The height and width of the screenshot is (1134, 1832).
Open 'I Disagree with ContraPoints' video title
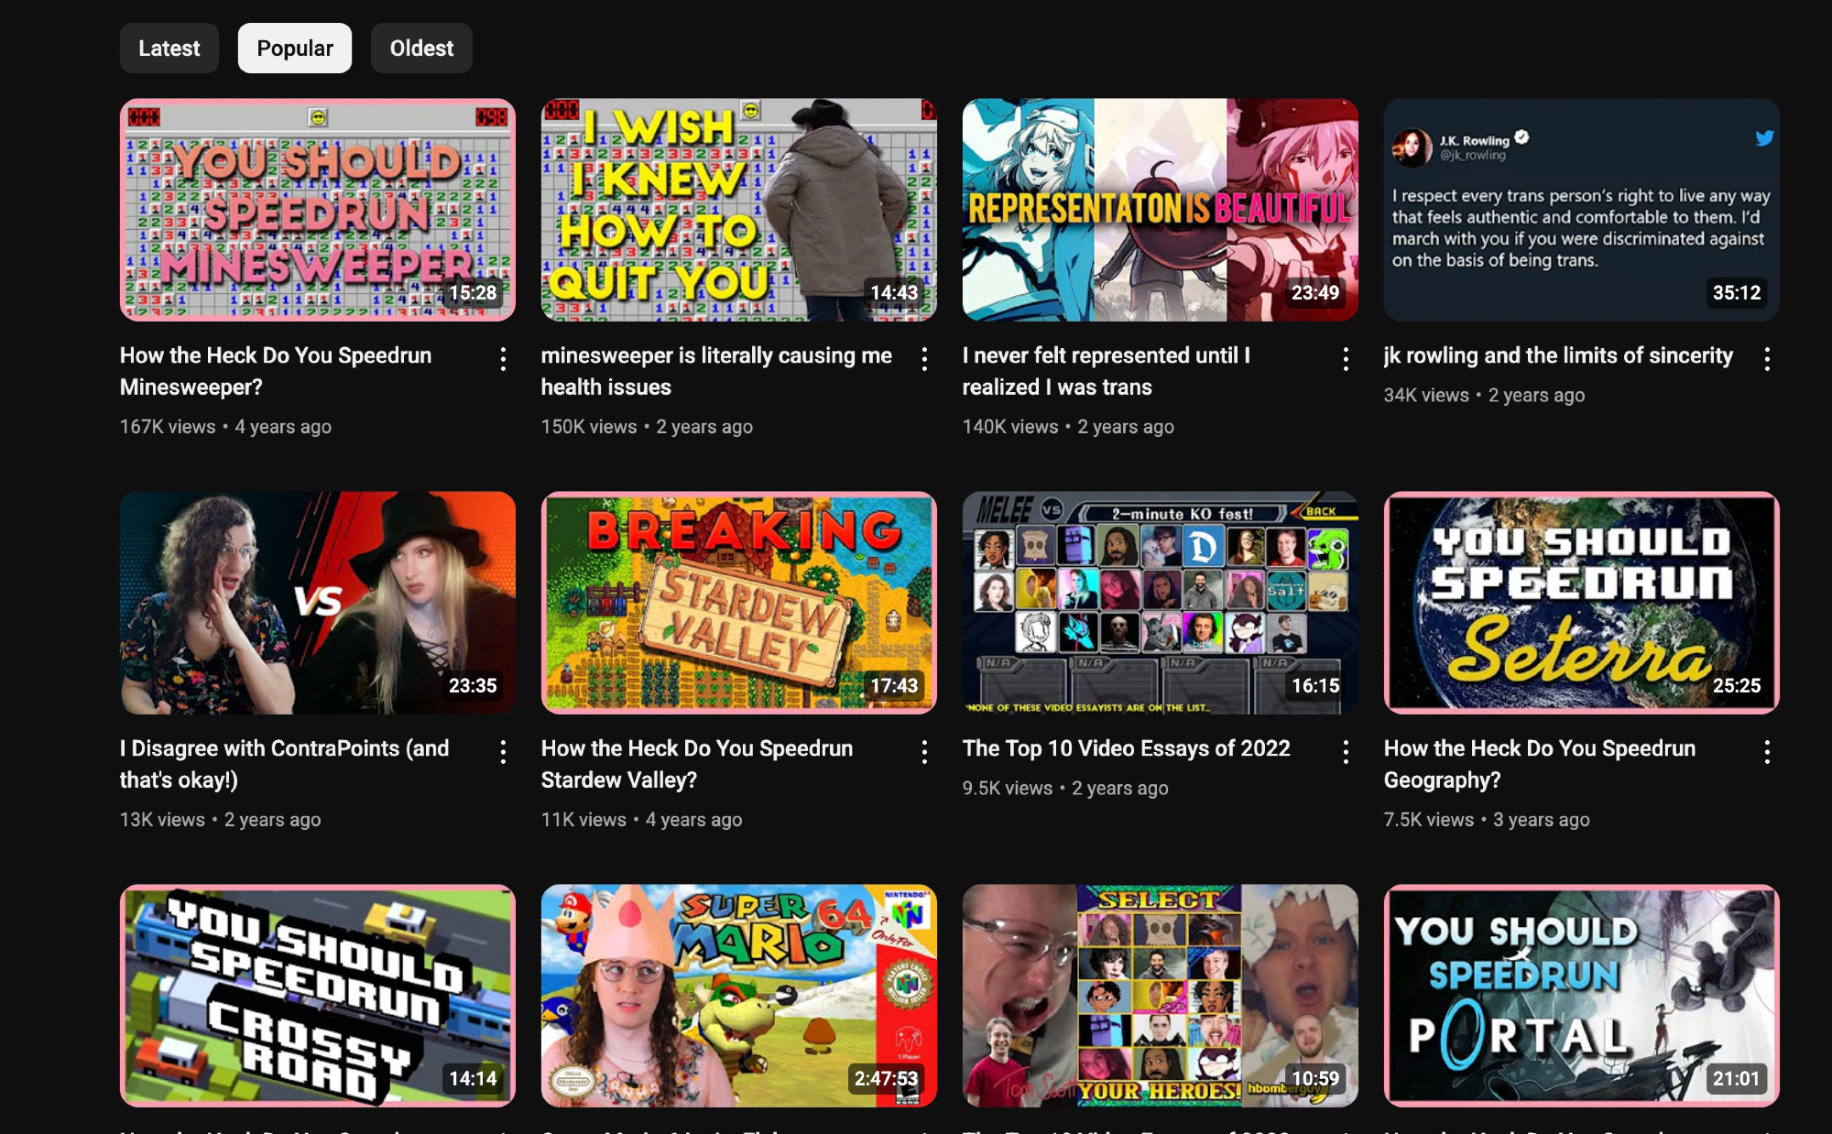pyautogui.click(x=284, y=763)
